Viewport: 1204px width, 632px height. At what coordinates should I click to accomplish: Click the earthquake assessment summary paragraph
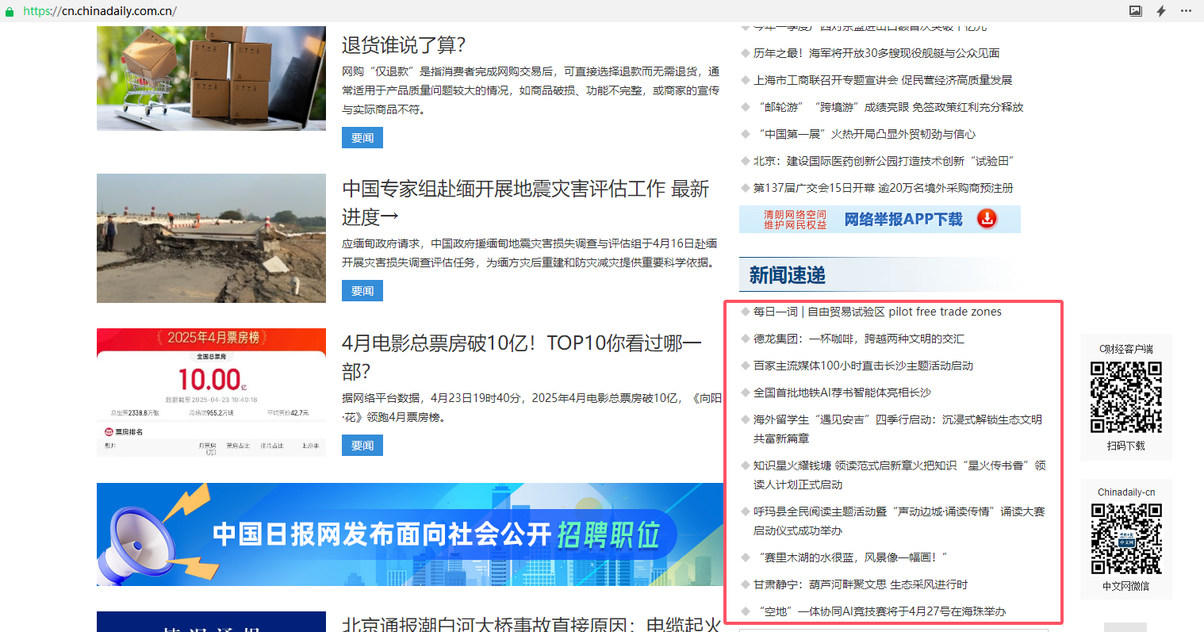tap(530, 253)
